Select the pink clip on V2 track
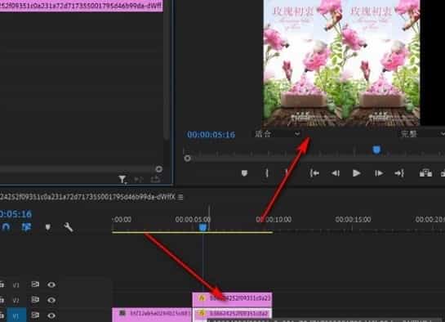The height and width of the screenshot is (322, 445). pyautogui.click(x=232, y=299)
